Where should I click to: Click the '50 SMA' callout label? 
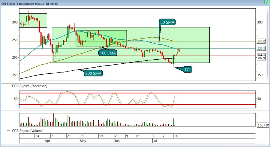point(167,22)
